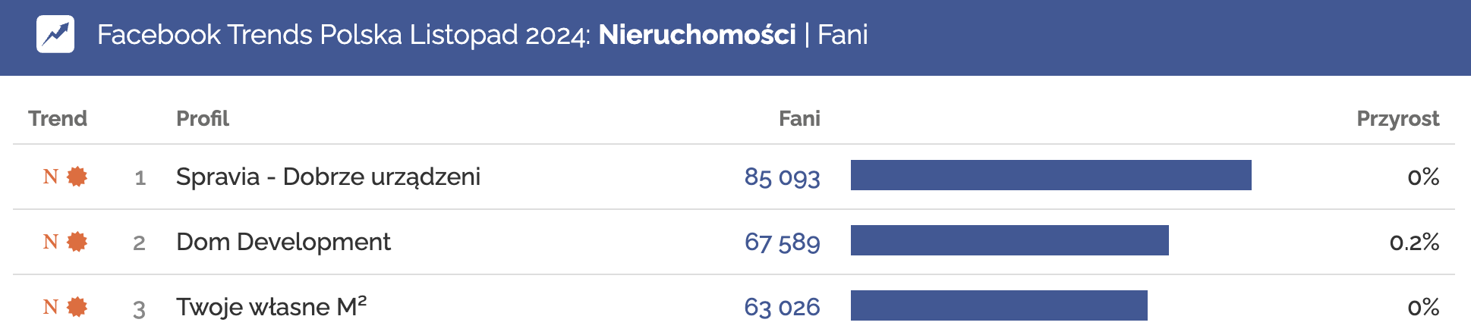Click the 67 589 fan count
1471x335 pixels.
(782, 242)
